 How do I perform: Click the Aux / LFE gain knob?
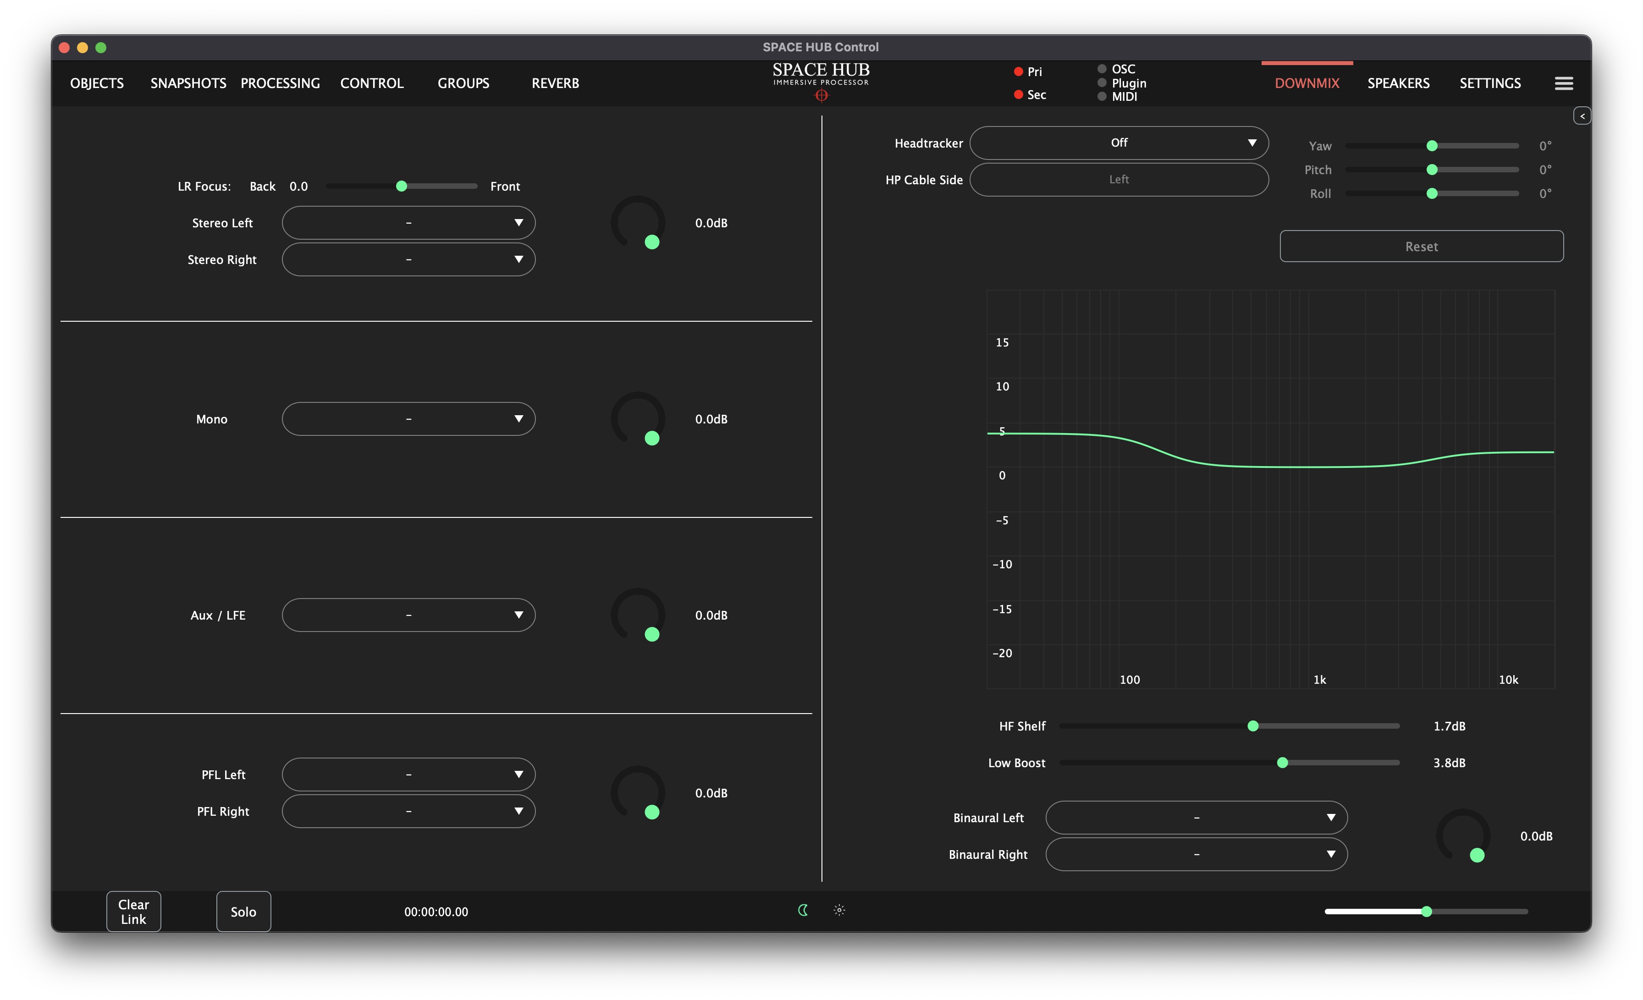638,615
